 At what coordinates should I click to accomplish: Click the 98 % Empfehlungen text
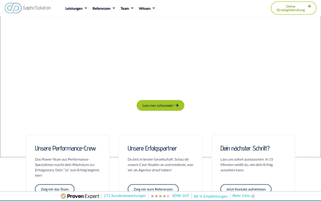(x=211, y=196)
